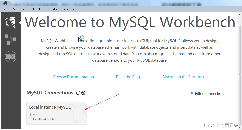Select the Models sidebar icon

[10, 39]
